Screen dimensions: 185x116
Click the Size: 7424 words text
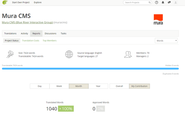[x=27, y=53]
